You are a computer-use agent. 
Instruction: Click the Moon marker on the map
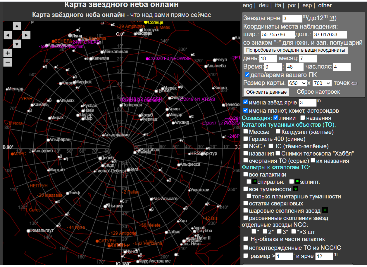coord(69,35)
